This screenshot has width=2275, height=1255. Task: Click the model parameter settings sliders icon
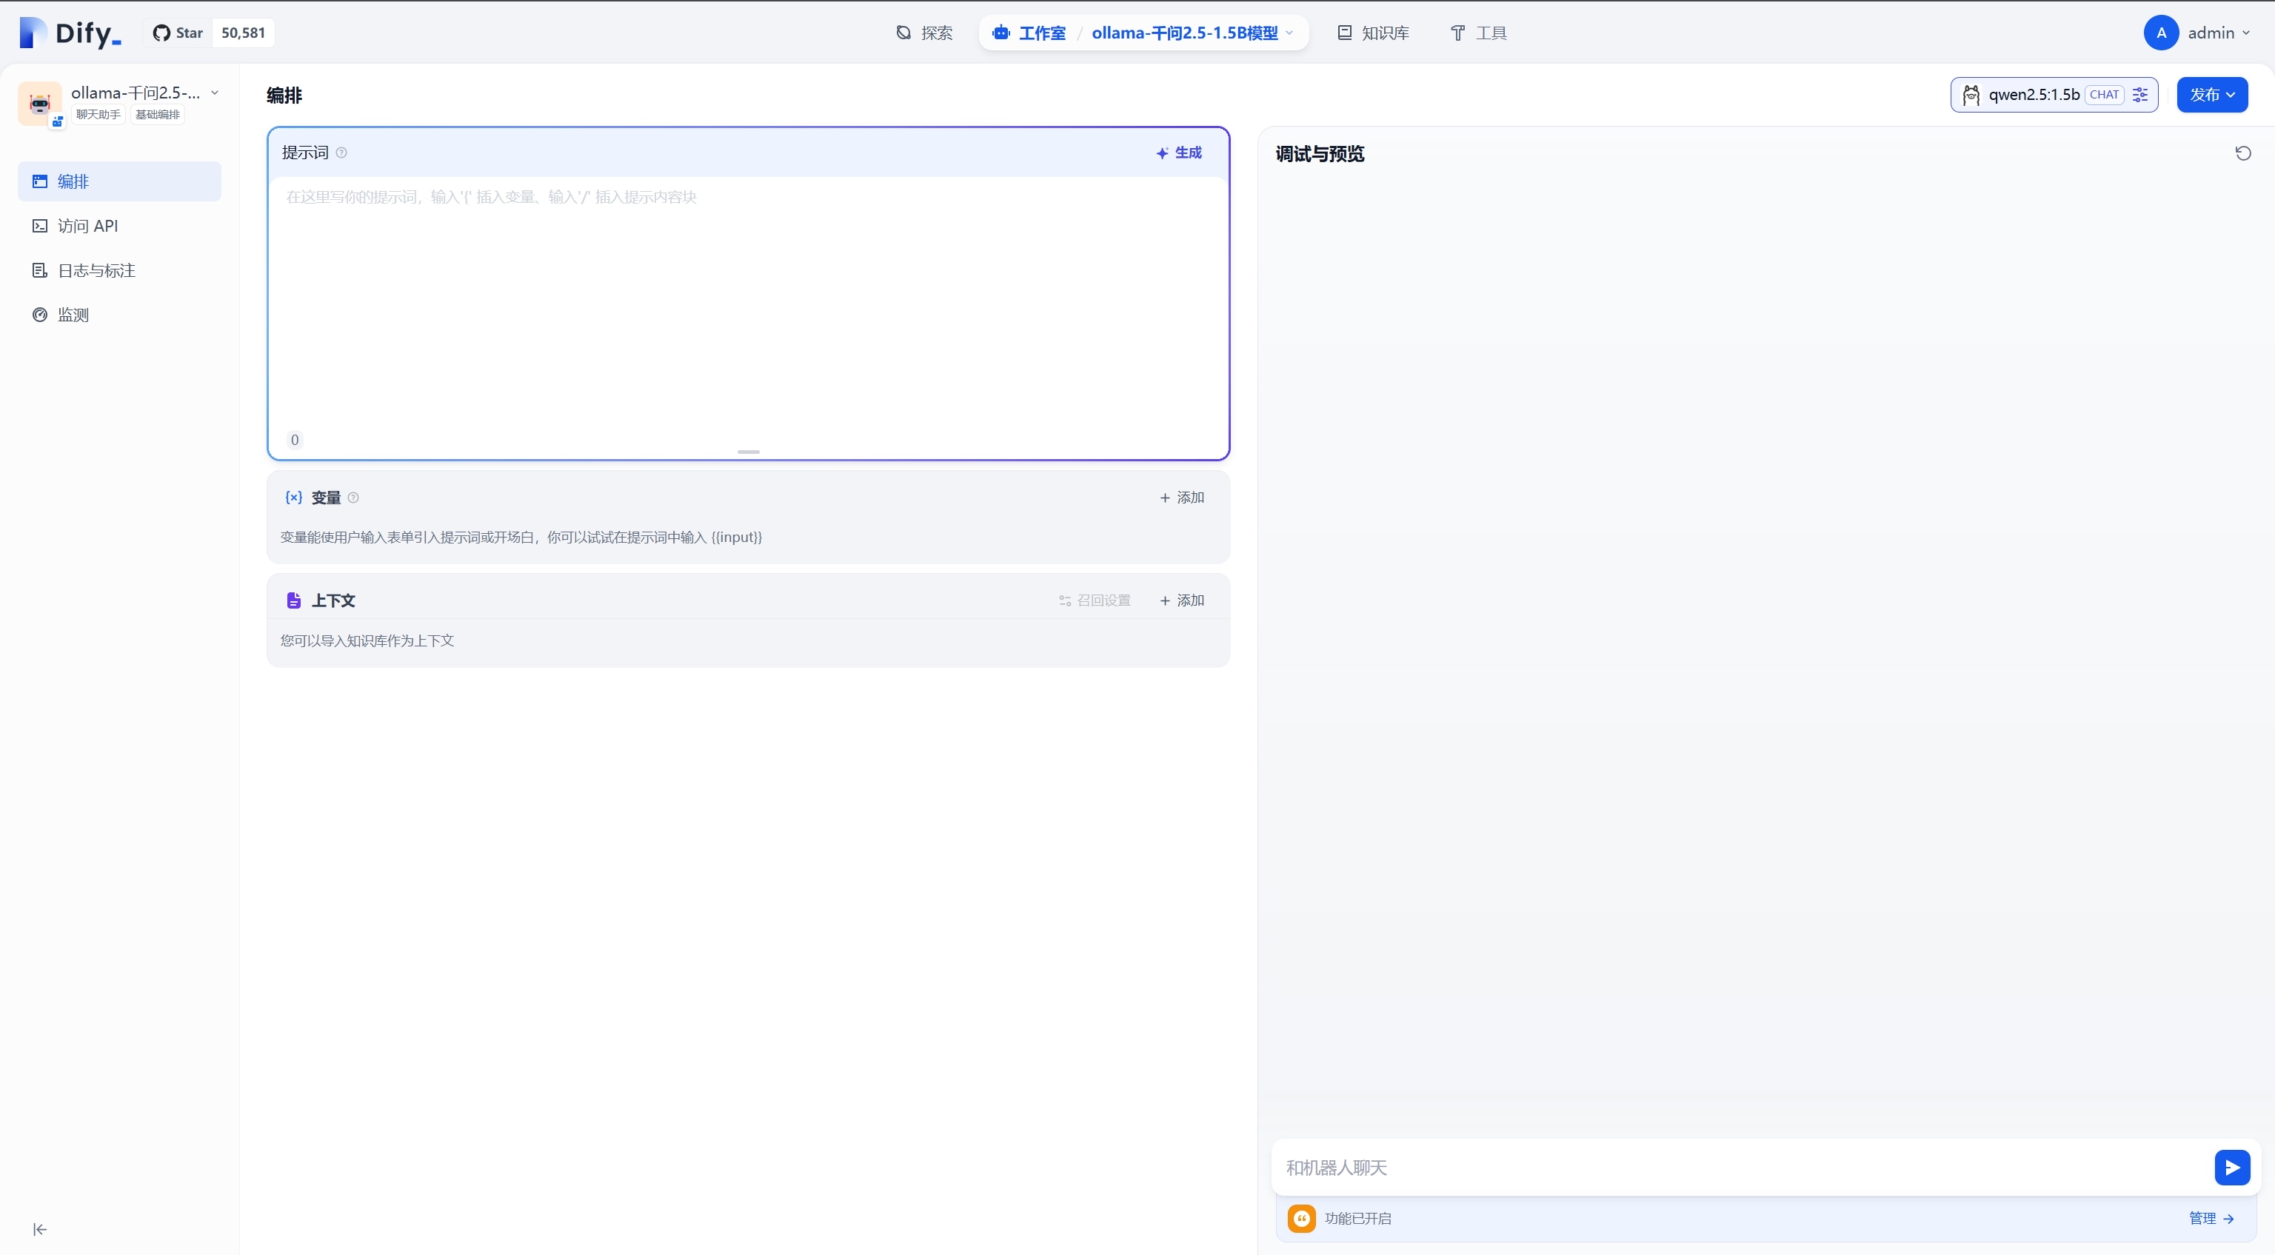point(2140,95)
